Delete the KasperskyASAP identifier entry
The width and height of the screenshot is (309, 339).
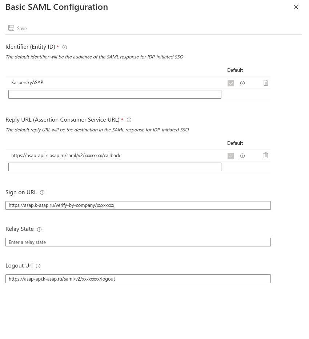266,83
